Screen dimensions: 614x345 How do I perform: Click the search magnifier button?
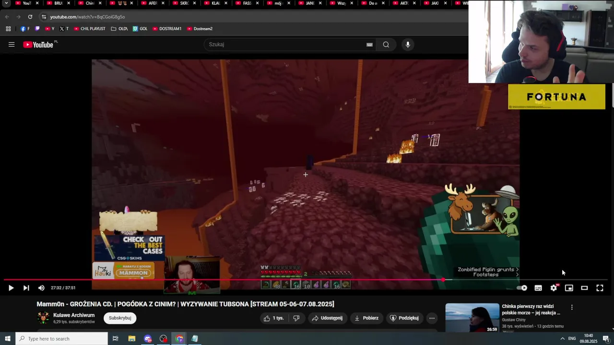[x=386, y=45]
